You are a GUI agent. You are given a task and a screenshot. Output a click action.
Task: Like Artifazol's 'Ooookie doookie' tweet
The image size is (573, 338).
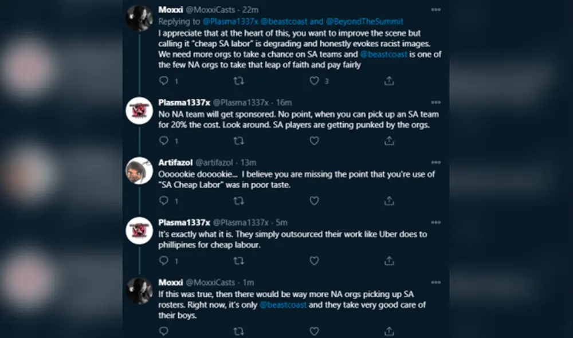click(x=314, y=201)
